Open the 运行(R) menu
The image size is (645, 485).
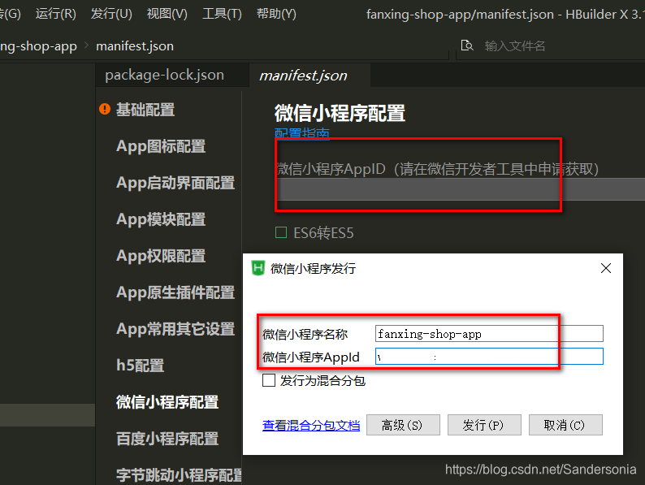pyautogui.click(x=55, y=14)
